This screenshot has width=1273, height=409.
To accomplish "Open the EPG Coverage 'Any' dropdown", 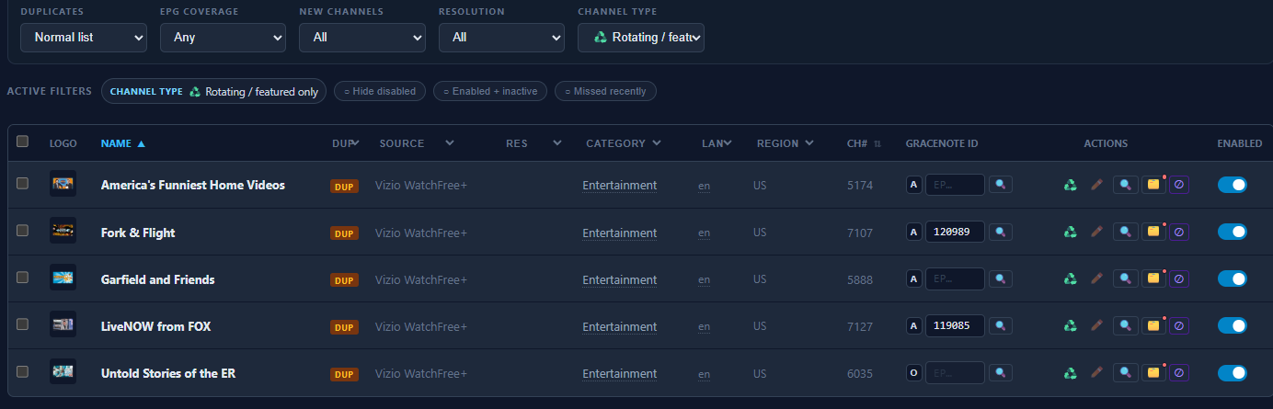I will [x=224, y=38].
